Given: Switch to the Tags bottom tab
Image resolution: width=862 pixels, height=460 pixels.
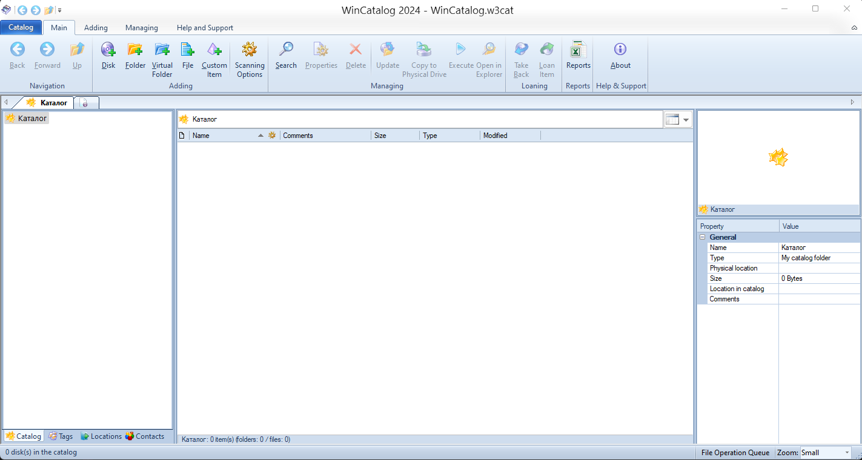Looking at the screenshot, I should tap(61, 436).
